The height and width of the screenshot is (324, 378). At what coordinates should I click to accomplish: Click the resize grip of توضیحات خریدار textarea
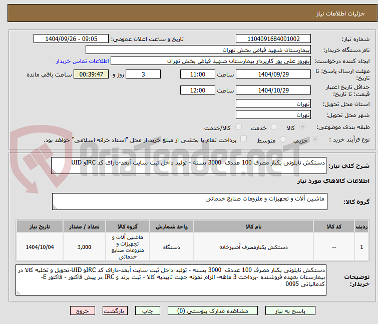click(18, 292)
